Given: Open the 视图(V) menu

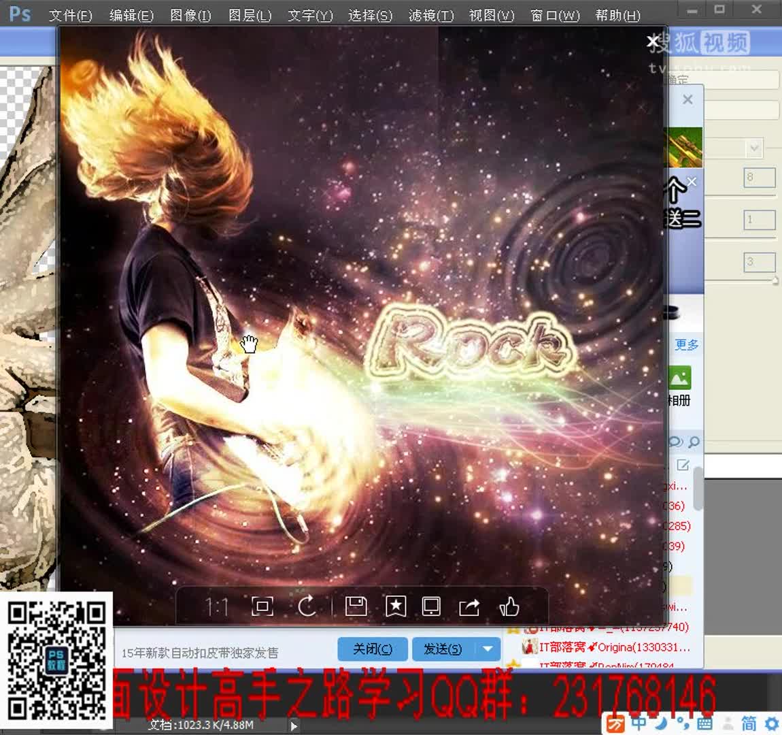Looking at the screenshot, I should (491, 16).
